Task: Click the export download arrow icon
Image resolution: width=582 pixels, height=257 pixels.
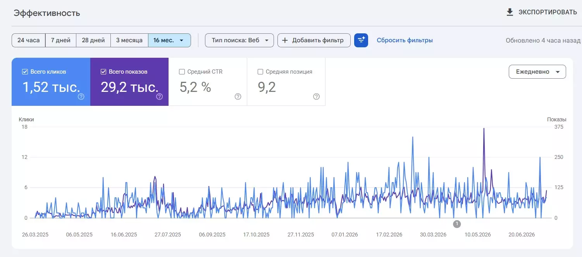Action: tap(510, 12)
